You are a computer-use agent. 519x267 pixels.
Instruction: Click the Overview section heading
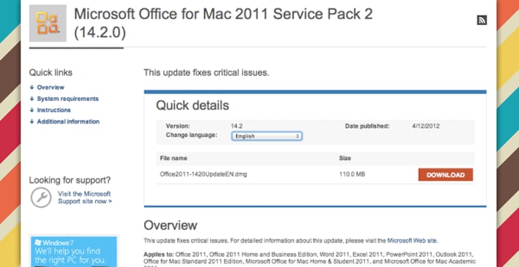[x=170, y=225]
